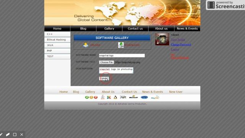The width and height of the screenshot is (245, 138).
Task: Click the footer Blog link
Action: 76,92
